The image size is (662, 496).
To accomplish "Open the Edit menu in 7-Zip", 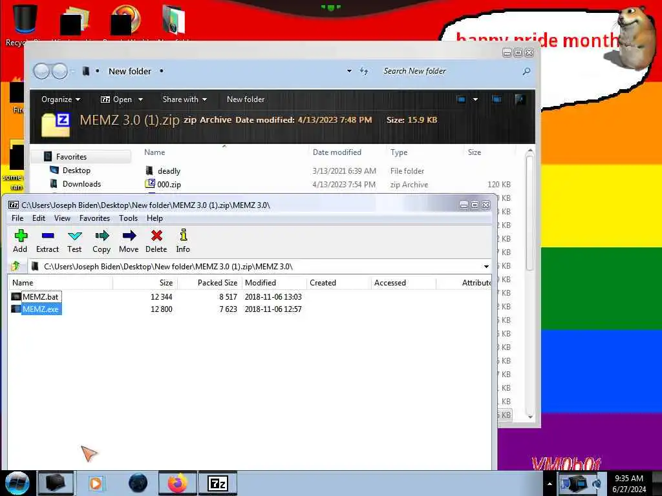I will [38, 218].
